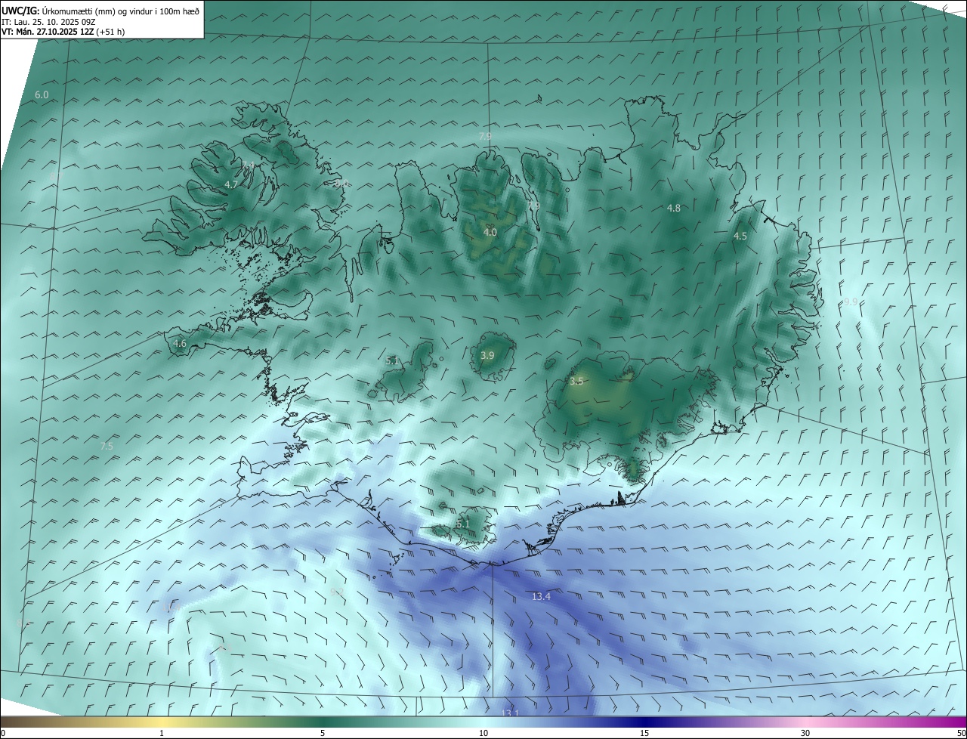Pick the yellow color band above tick 1
This screenshot has height=739, width=967.
point(162,722)
